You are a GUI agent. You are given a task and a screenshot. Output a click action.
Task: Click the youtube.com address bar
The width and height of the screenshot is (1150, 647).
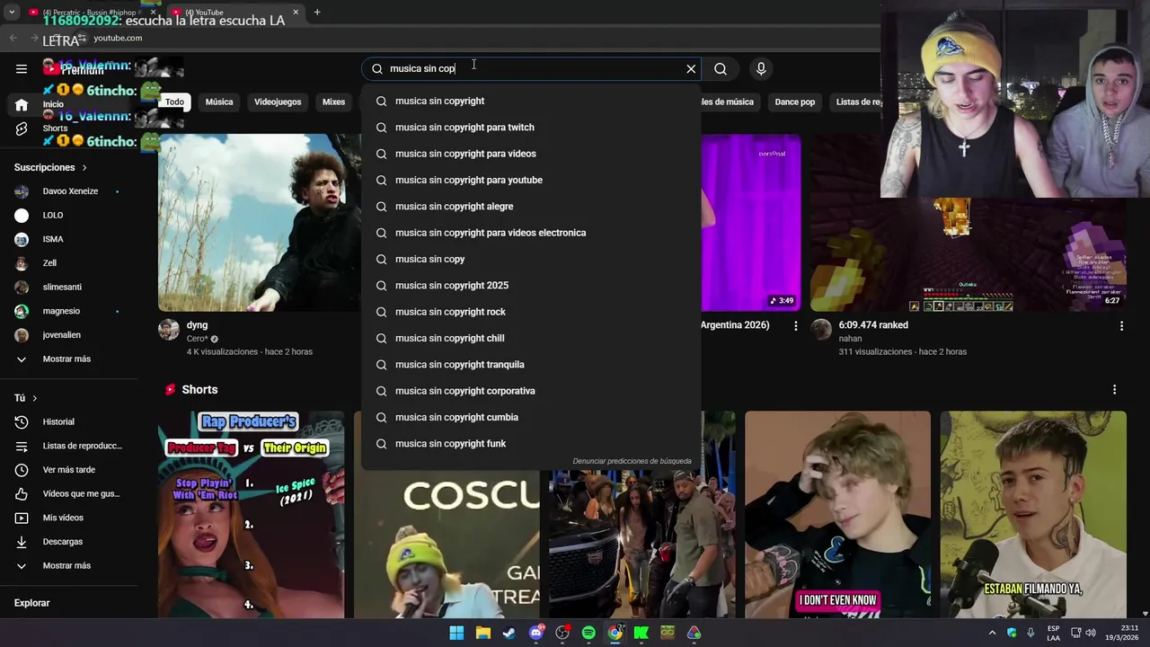point(118,38)
